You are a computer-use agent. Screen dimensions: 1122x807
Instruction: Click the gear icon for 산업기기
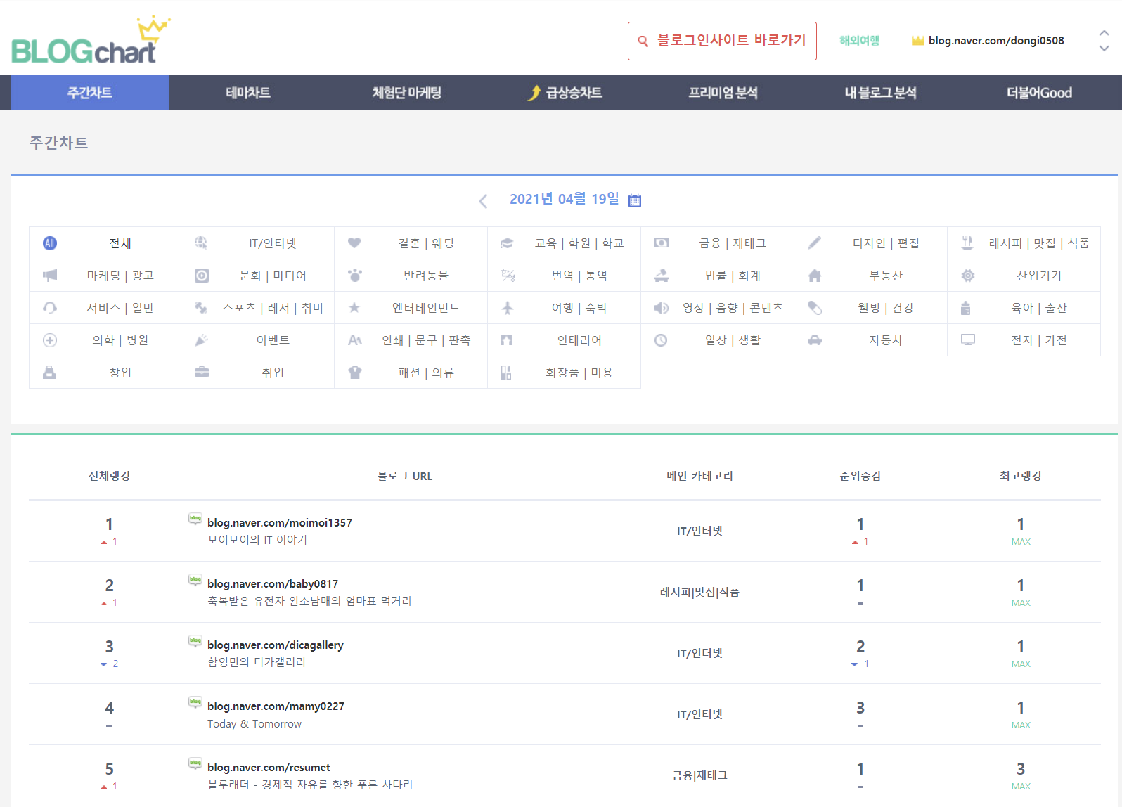[x=968, y=276]
